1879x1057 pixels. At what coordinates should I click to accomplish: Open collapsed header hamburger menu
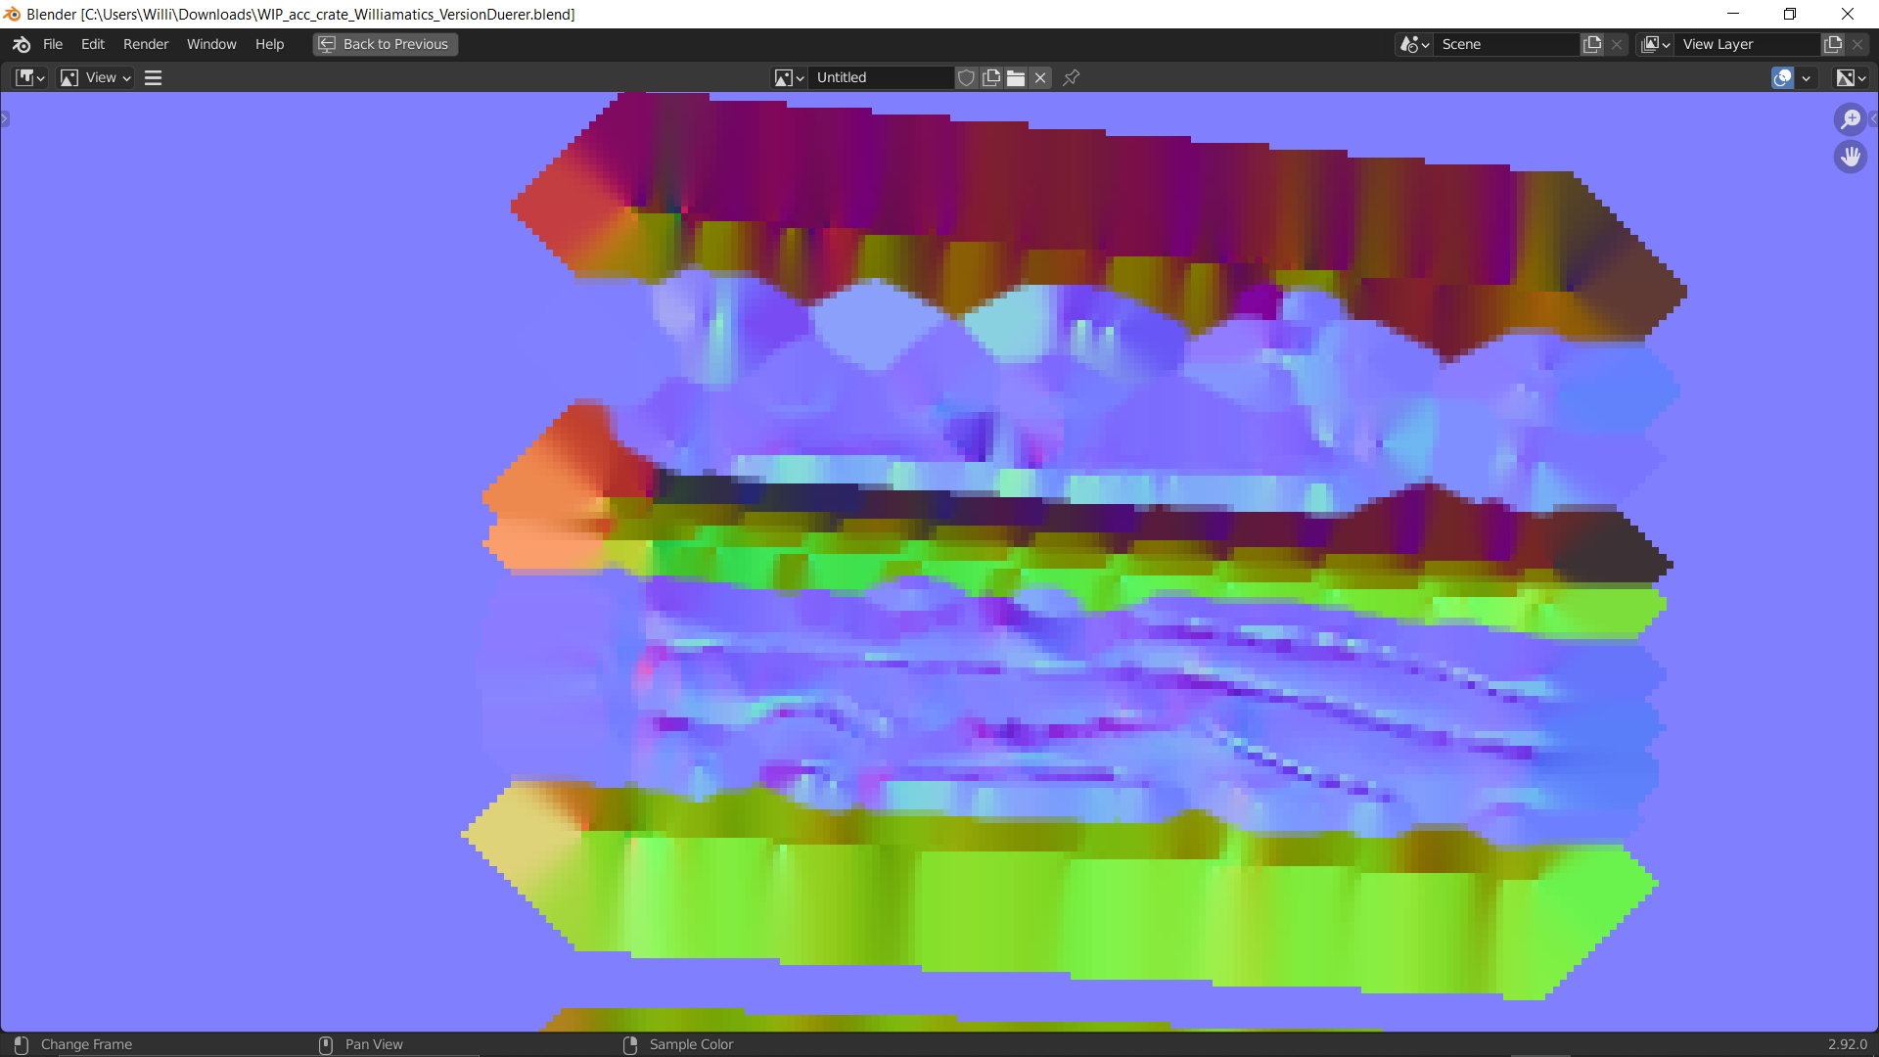(x=154, y=77)
